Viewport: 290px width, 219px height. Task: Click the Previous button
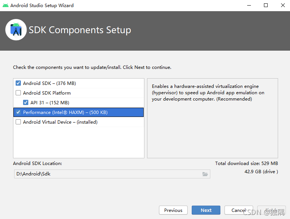click(x=173, y=210)
